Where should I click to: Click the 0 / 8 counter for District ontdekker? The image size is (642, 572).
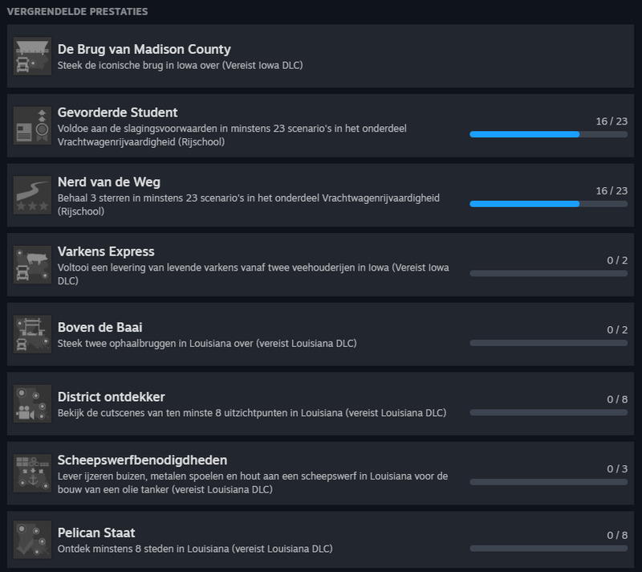pos(616,399)
